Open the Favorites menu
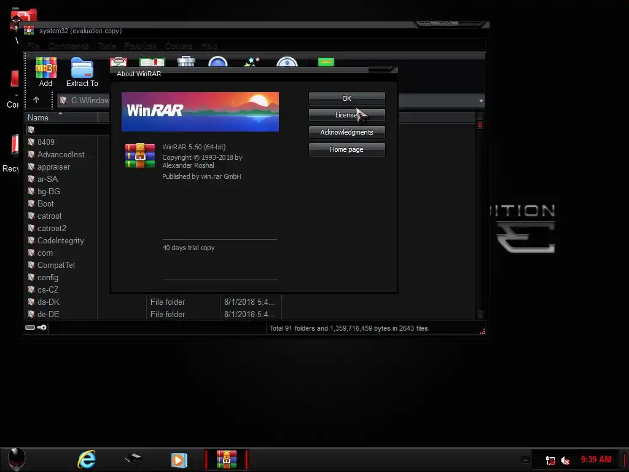 point(141,46)
